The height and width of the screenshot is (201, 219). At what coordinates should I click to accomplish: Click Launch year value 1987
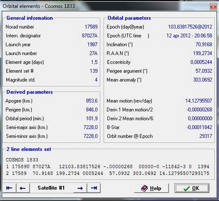92,44
